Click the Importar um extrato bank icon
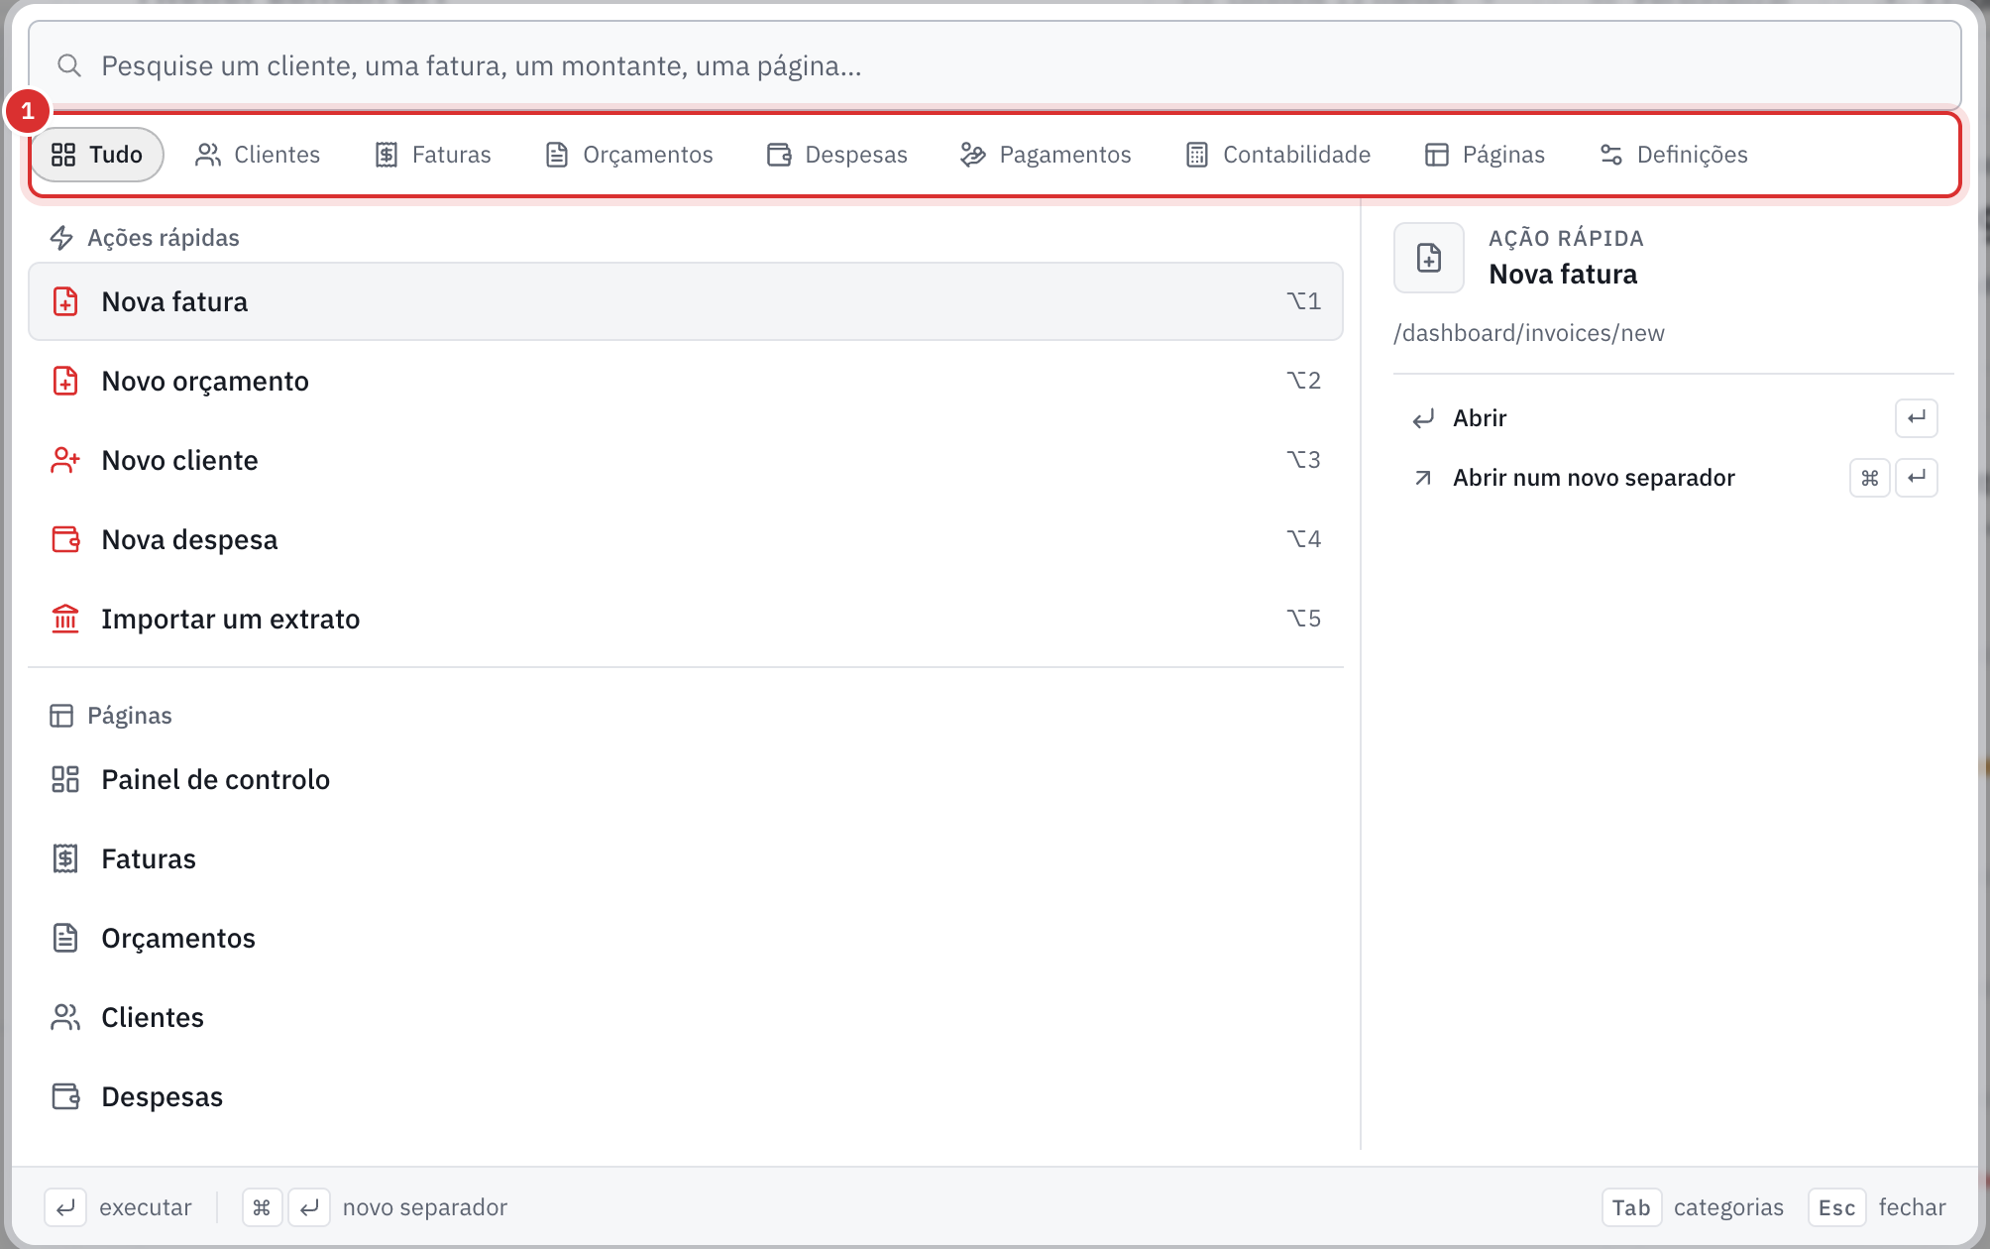 tap(65, 619)
